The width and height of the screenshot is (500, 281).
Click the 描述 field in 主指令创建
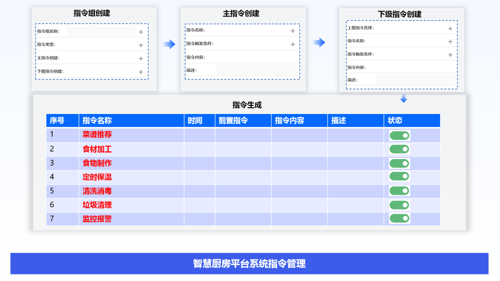click(257, 71)
